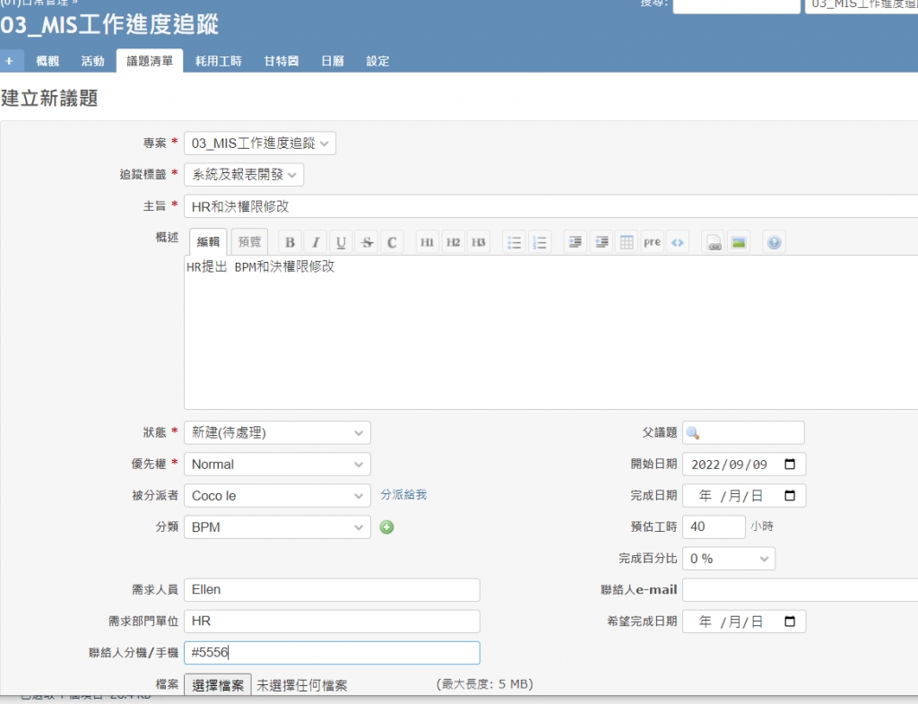Insert an unordered bullet list

(514, 242)
